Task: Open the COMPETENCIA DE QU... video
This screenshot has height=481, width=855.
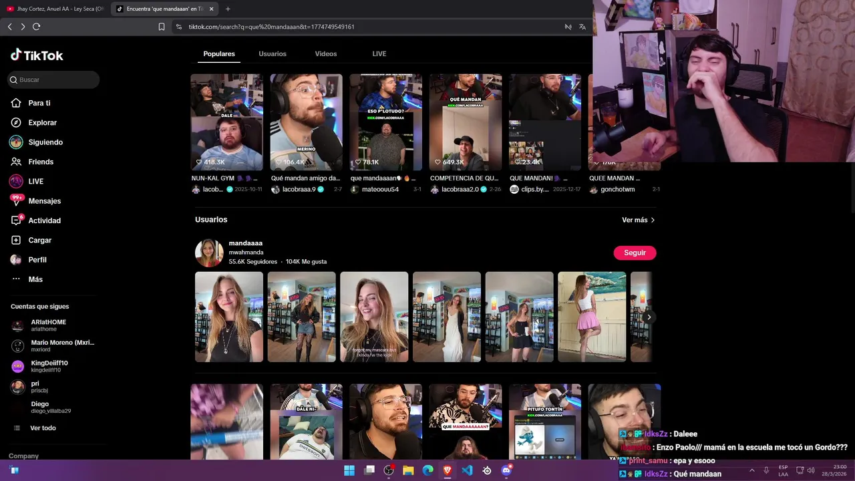Action: pyautogui.click(x=466, y=122)
